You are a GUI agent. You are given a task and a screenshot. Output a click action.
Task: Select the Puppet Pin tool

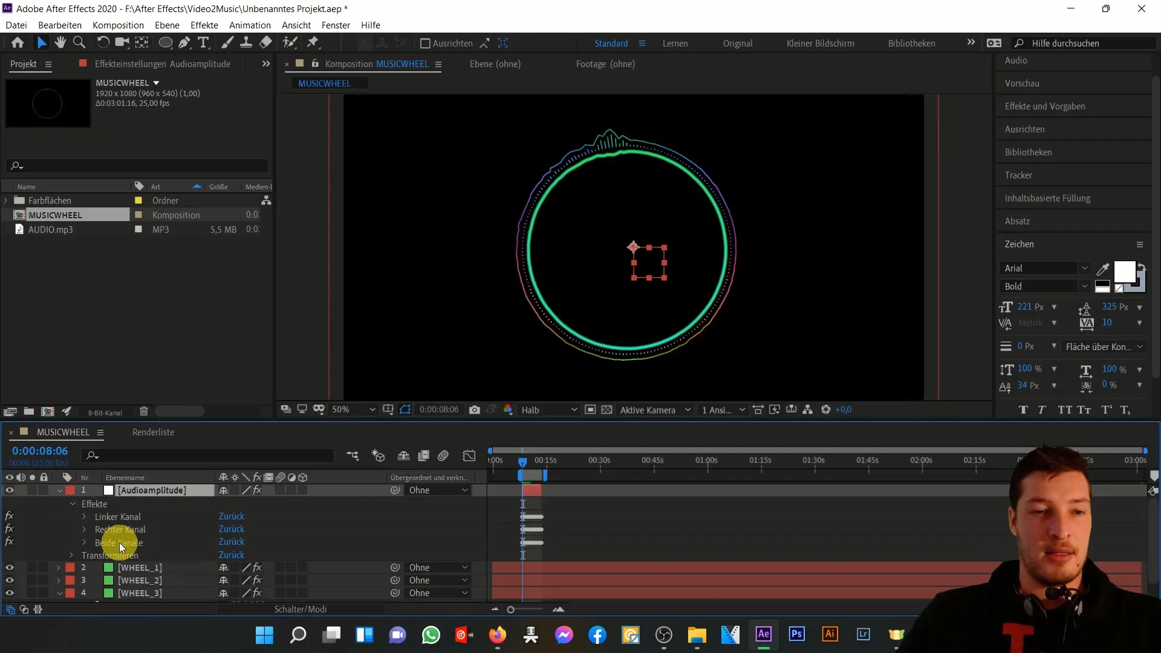(x=313, y=43)
